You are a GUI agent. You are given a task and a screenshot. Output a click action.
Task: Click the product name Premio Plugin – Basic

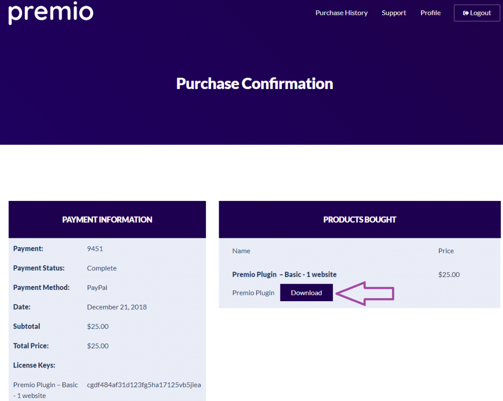coord(284,274)
